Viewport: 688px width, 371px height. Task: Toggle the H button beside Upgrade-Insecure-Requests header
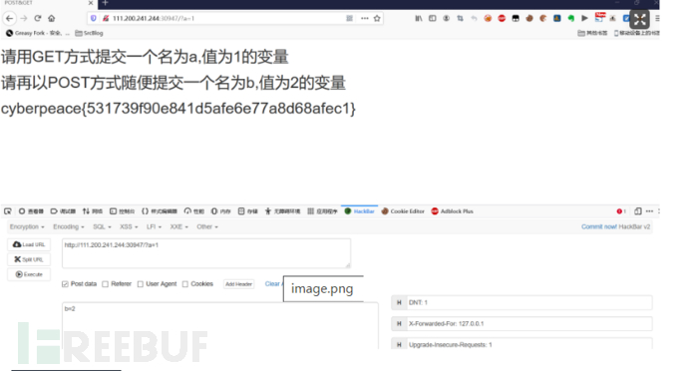pyautogui.click(x=399, y=344)
